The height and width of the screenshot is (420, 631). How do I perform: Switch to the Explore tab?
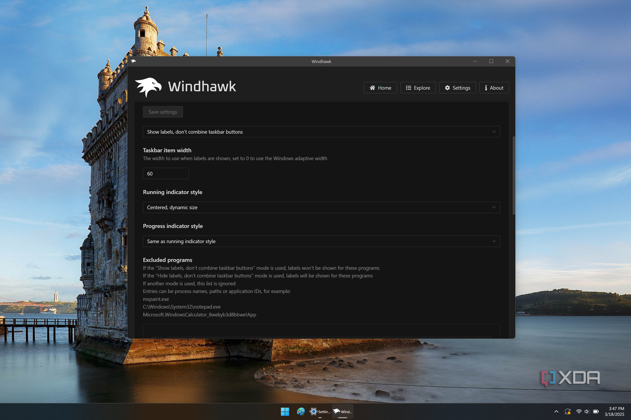point(418,88)
